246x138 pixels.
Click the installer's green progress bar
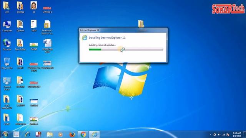[126, 49]
